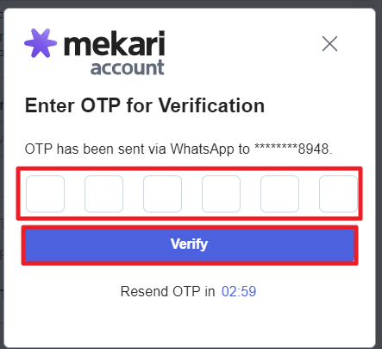Click the Enter OTP for Verification heading
382x349 pixels.
coord(145,105)
